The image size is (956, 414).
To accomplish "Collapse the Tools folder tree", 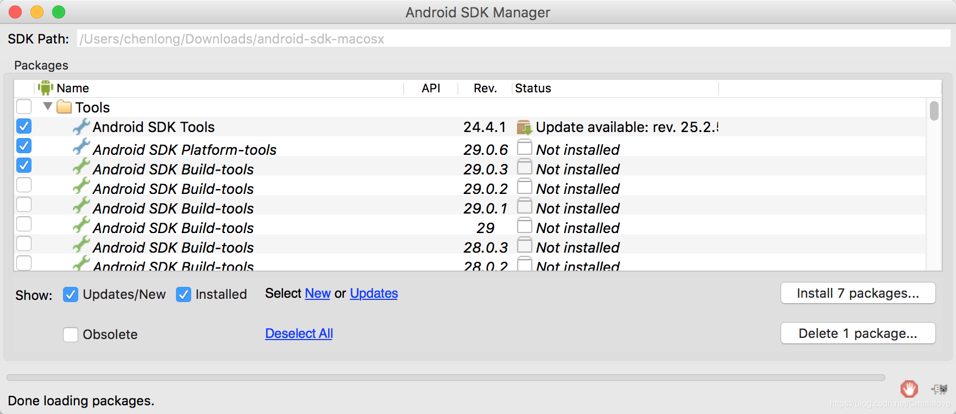I will pos(48,106).
